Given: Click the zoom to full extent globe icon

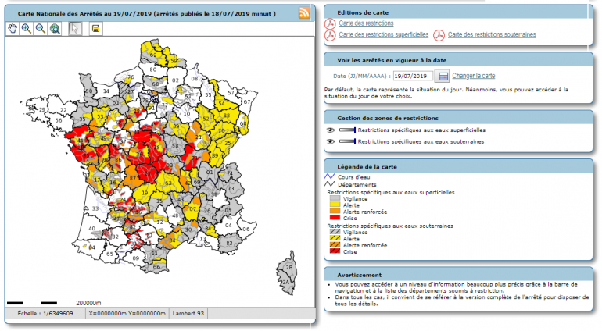Looking at the screenshot, I should pyautogui.click(x=54, y=29).
